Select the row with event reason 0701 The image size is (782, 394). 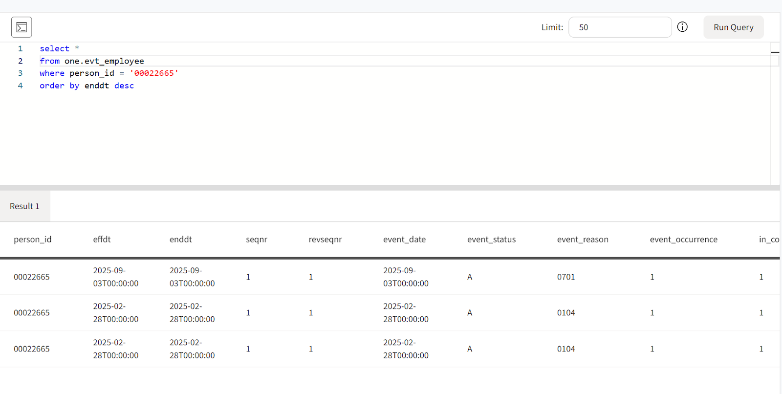(566, 277)
